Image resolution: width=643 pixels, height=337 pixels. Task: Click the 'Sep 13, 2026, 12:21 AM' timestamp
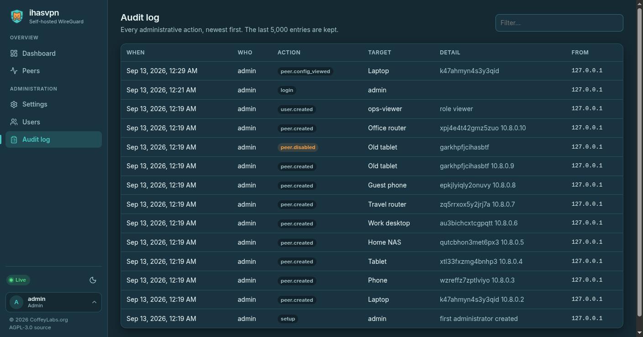click(161, 90)
